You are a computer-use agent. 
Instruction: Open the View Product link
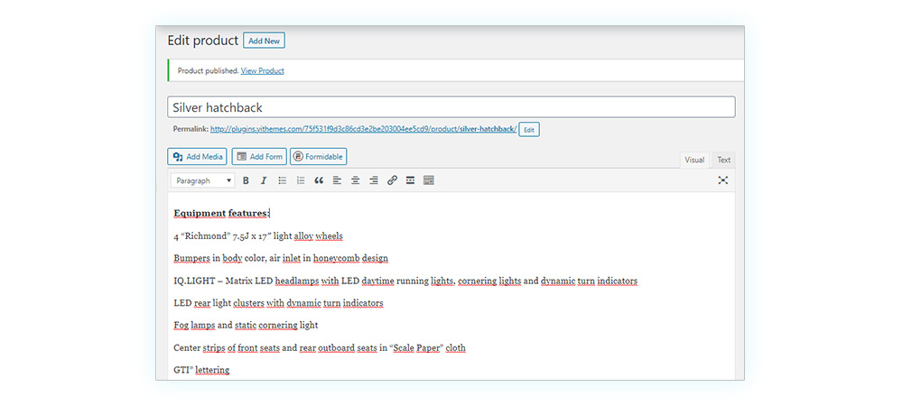click(263, 70)
